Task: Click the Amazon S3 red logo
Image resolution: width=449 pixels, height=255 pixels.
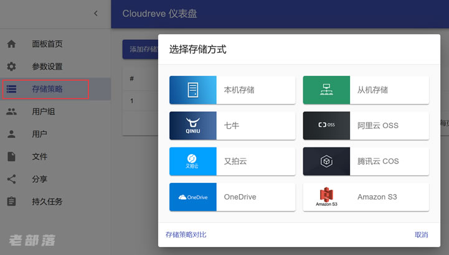Action: [x=326, y=197]
